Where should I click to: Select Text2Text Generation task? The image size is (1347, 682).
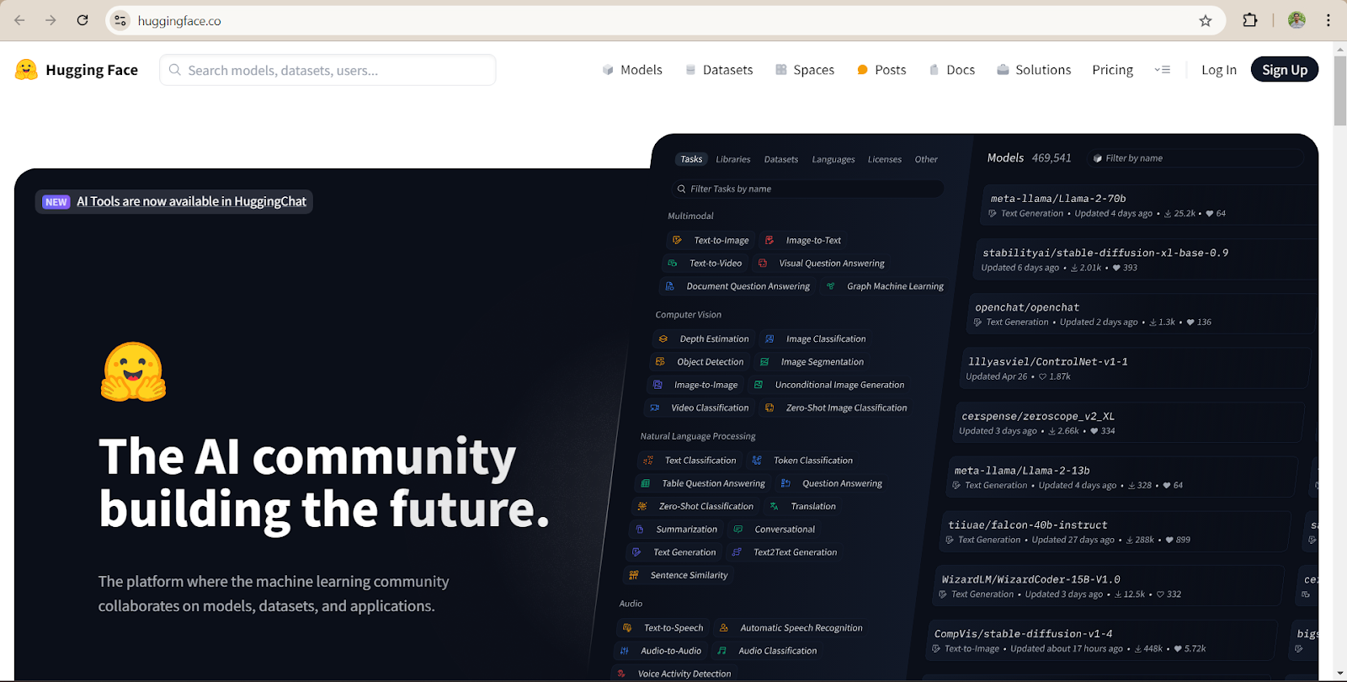coord(785,552)
